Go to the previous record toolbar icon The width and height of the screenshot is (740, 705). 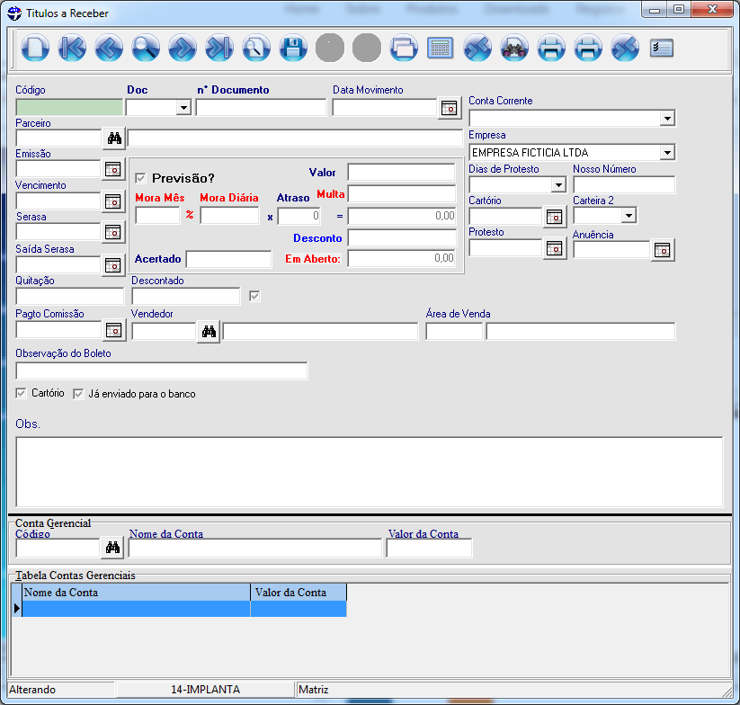tap(109, 48)
